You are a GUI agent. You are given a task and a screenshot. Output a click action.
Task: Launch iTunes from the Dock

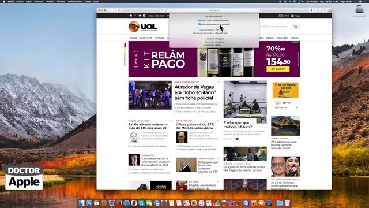click(x=201, y=203)
